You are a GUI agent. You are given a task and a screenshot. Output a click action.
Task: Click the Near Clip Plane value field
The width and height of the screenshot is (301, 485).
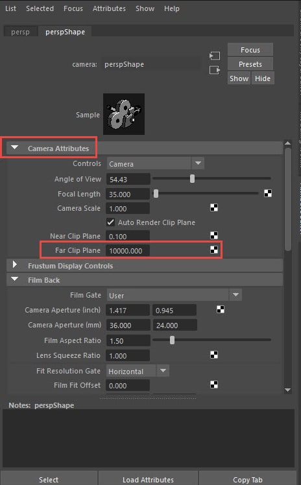(128, 236)
